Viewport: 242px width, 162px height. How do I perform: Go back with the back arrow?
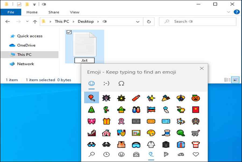[x=8, y=21]
